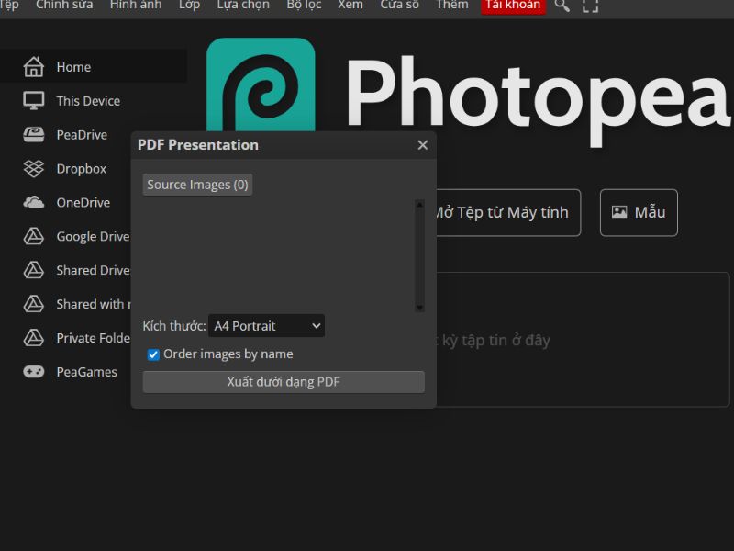The width and height of the screenshot is (734, 551).
Task: Uncheck Order images by name checkbox
Action: coord(153,354)
